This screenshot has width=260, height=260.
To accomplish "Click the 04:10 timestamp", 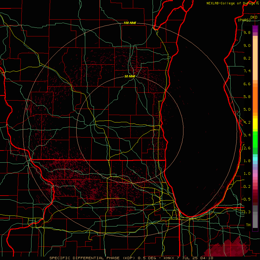I will pos(207,258).
